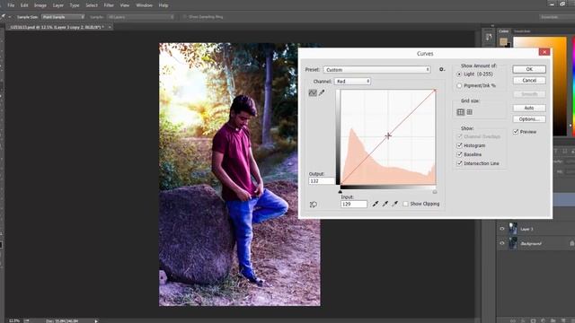Open the Options... button in Curves
575x323 pixels.
529,119
